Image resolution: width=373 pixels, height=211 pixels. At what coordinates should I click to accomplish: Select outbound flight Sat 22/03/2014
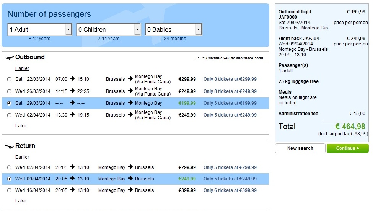9,79
